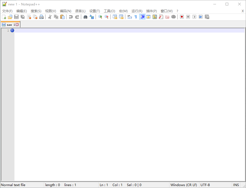Image resolution: width=246 pixels, height=188 pixels.
Task: Click the X at the menu bar's right end
Action: pyautogui.click(x=243, y=11)
